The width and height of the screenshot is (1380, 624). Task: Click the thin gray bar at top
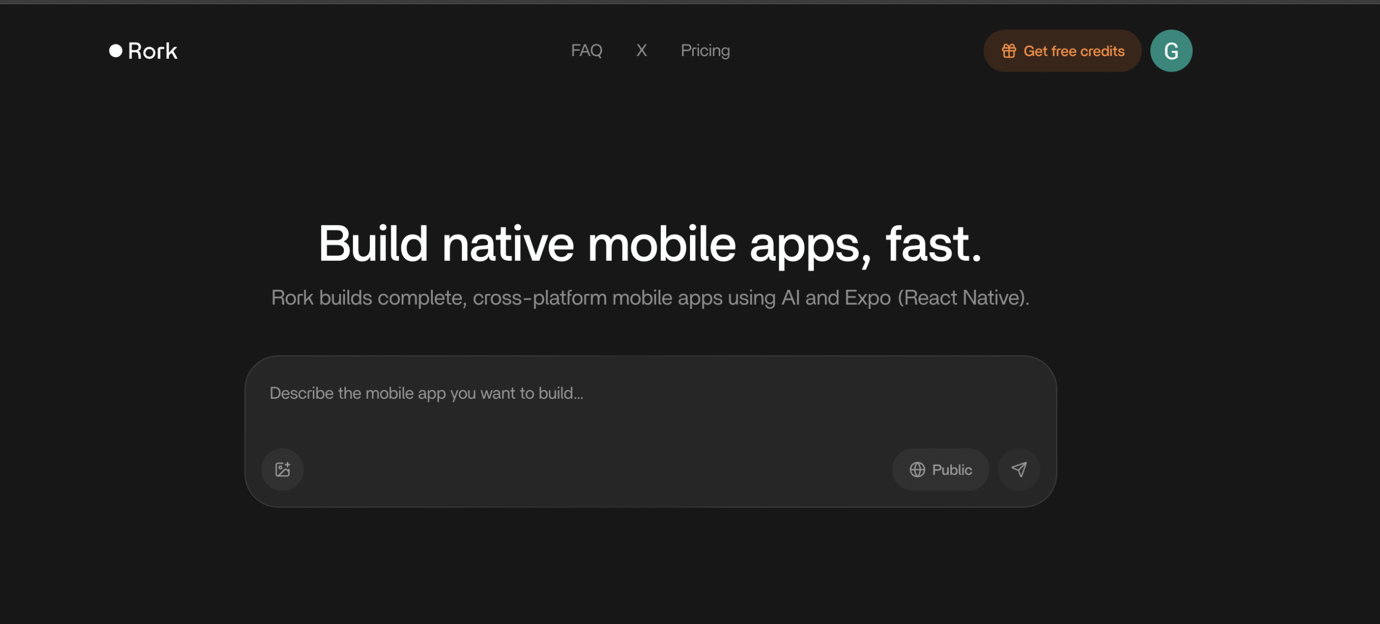(x=690, y=2)
